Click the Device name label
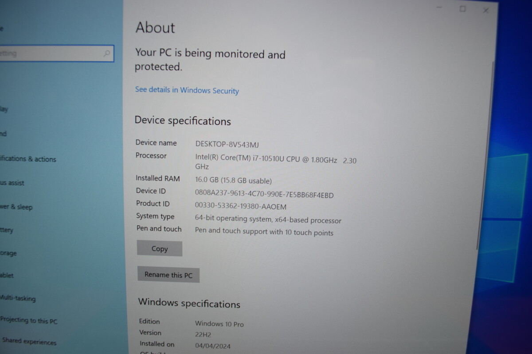Image resolution: width=532 pixels, height=354 pixels. (156, 143)
